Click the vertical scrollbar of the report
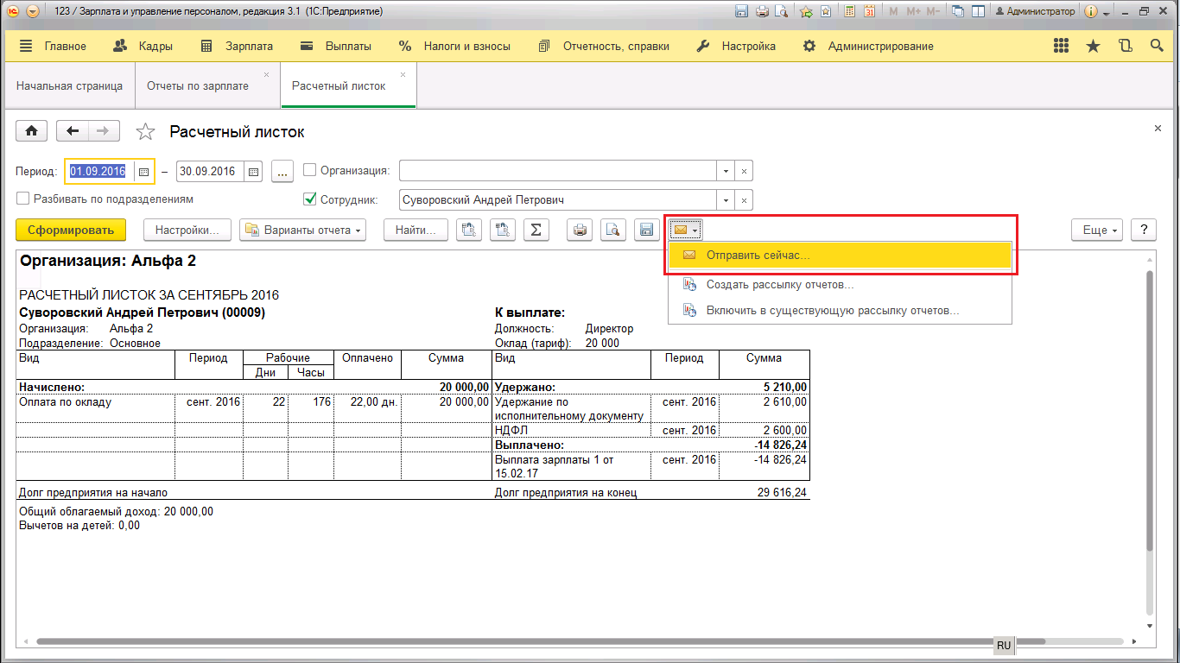This screenshot has width=1180, height=663. (1149, 410)
